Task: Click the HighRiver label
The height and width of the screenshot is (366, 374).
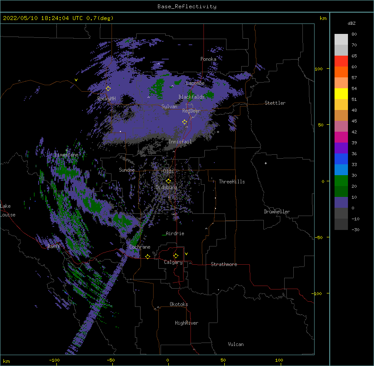Action: [x=187, y=323]
